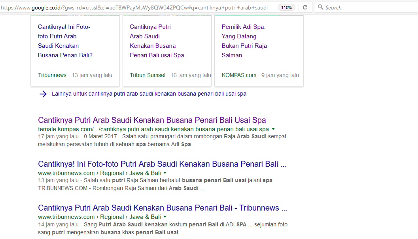Open card 'Cantiknya! Ini Foto-foto Putri Arab' news
The width and height of the screenshot is (418, 239).
[65, 41]
